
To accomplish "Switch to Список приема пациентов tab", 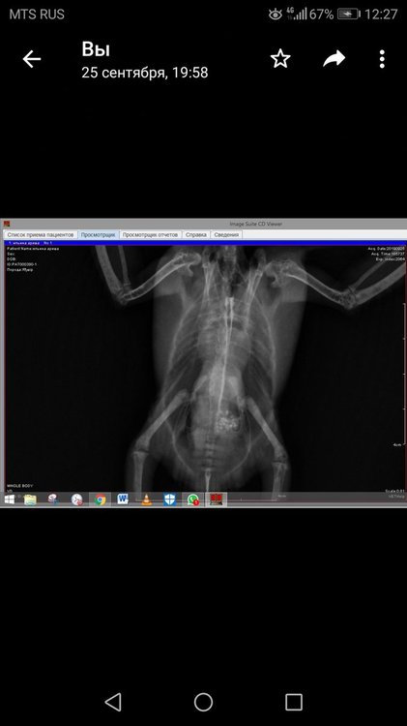I will click(41, 235).
